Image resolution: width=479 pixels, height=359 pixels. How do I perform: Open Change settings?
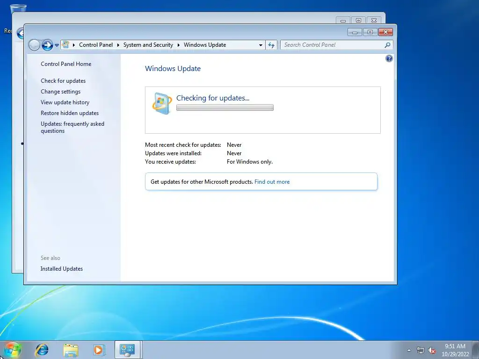tap(60, 91)
